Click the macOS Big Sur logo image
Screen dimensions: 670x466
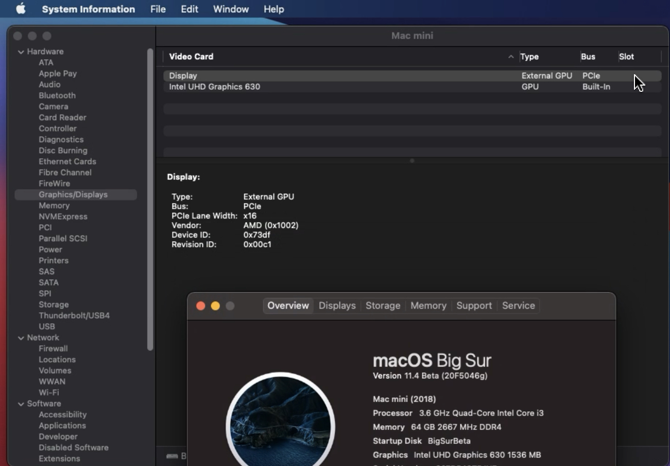pyautogui.click(x=281, y=419)
